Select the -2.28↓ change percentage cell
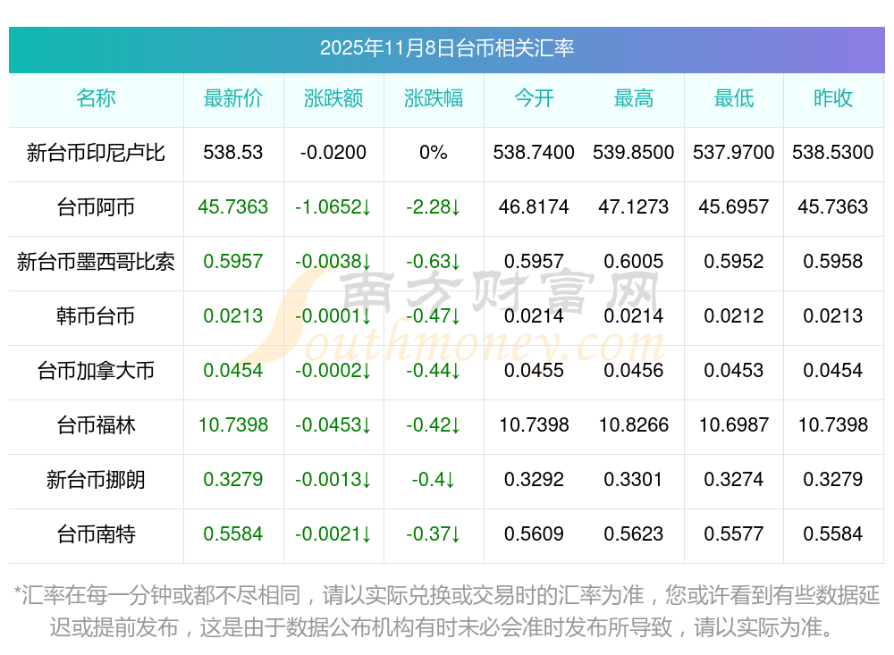The width and height of the screenshot is (894, 655). tap(434, 207)
